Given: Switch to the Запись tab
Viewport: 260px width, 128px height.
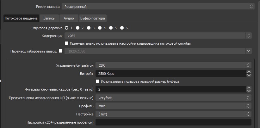Looking at the screenshot, I should tap(49, 18).
